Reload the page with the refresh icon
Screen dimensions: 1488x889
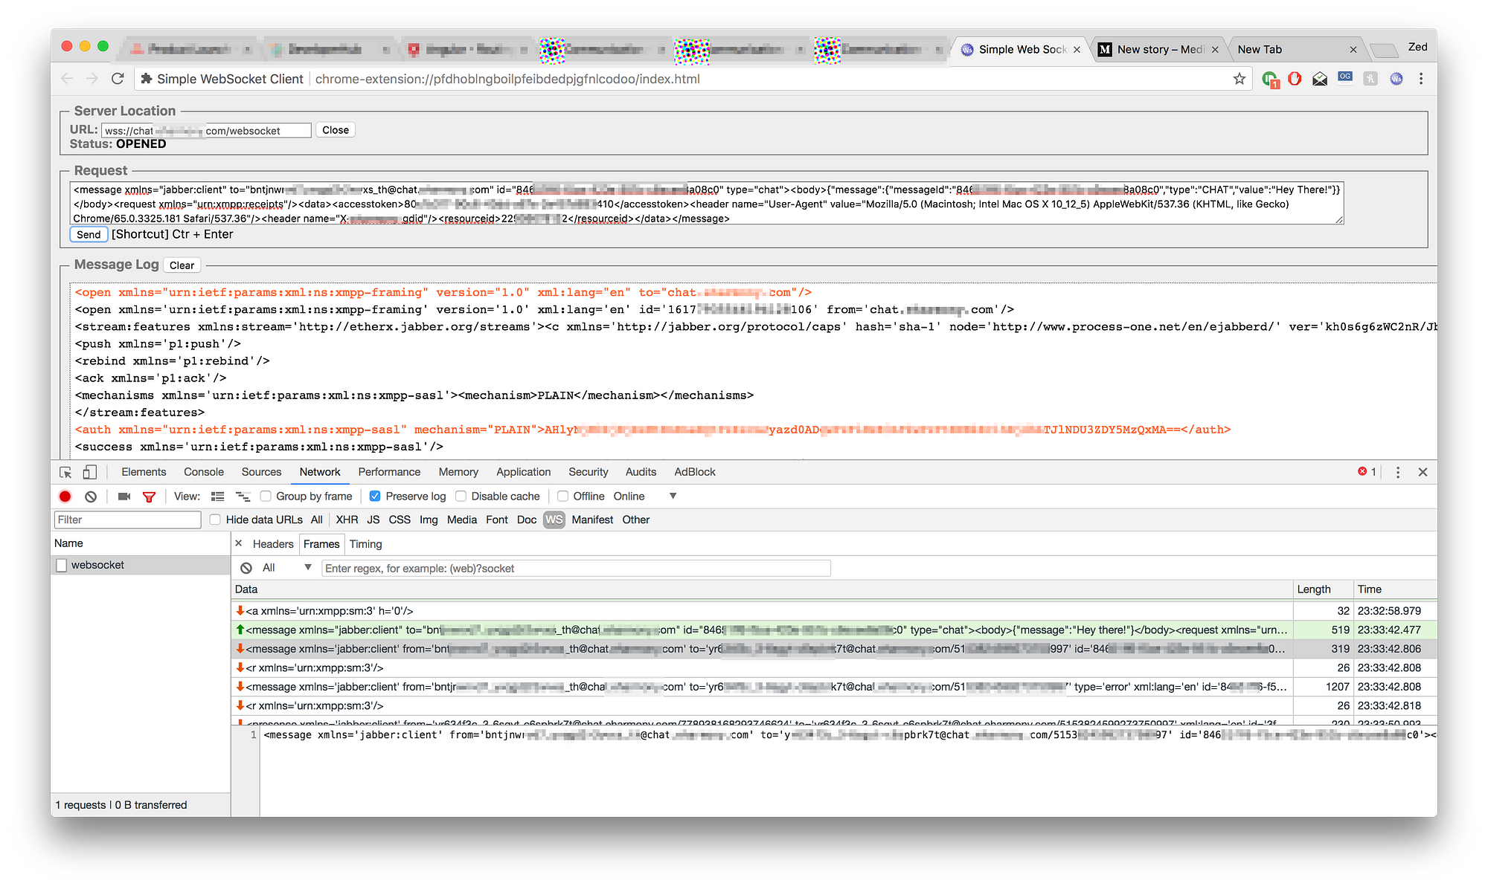tap(117, 79)
